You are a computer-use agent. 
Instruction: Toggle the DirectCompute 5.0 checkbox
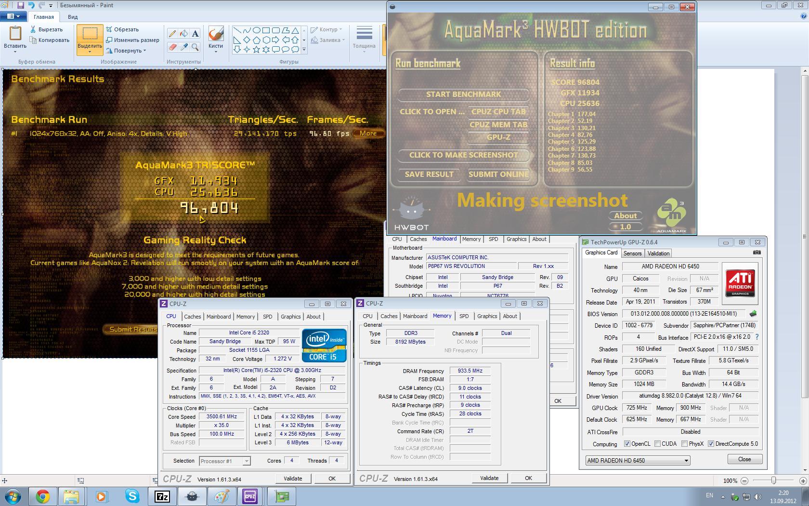[711, 444]
